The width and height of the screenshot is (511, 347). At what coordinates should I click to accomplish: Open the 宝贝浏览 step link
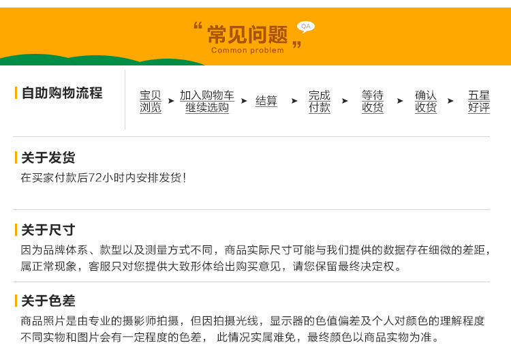151,102
